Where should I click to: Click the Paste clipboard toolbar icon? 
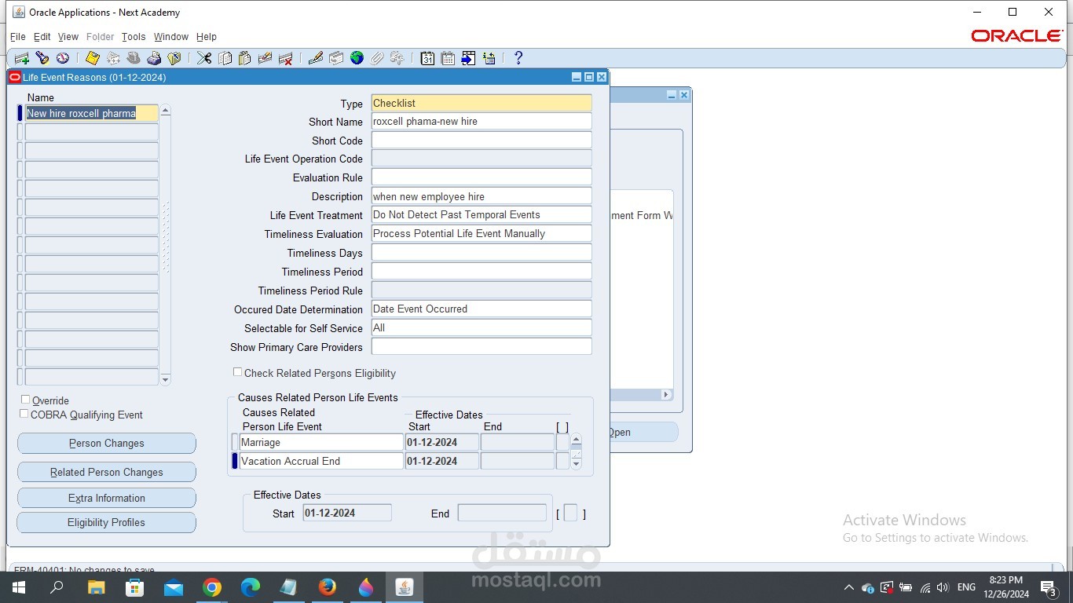click(244, 58)
